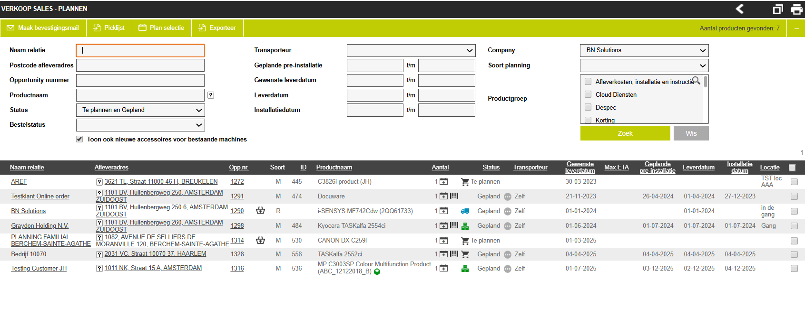805x309 pixels.
Task: Click the basket icon in the BN Solutions row
Action: tap(260, 211)
